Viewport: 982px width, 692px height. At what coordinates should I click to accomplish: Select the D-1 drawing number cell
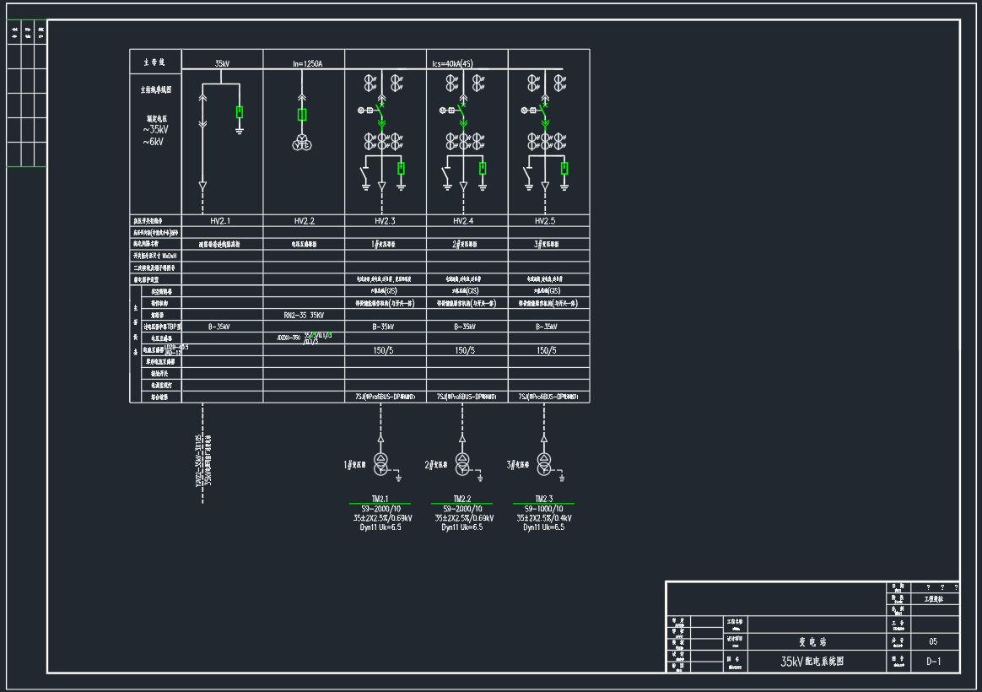(x=933, y=662)
